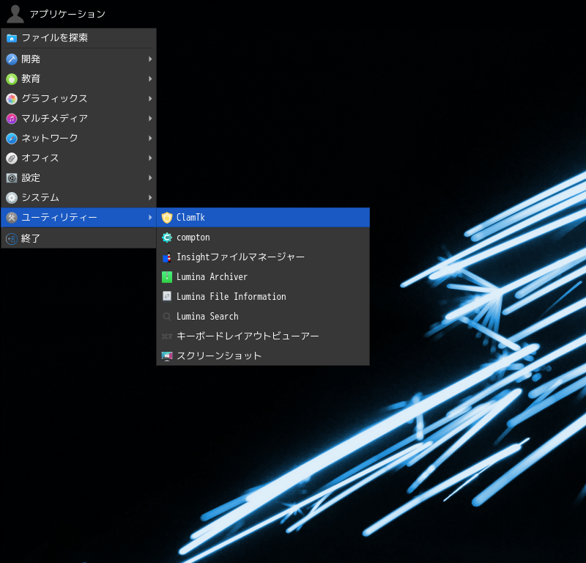Open the 教育 category
The image size is (586, 563).
pos(31,79)
